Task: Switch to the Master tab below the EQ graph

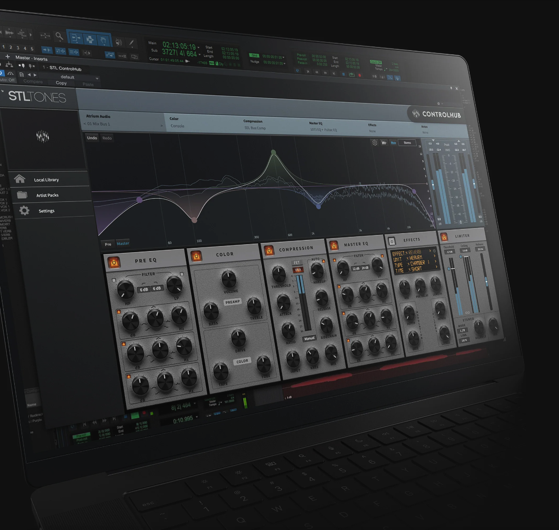Action: click(x=123, y=243)
